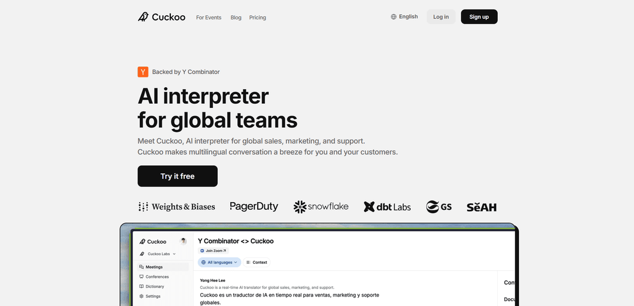Click the Context button
The image size is (634, 306).
click(257, 263)
